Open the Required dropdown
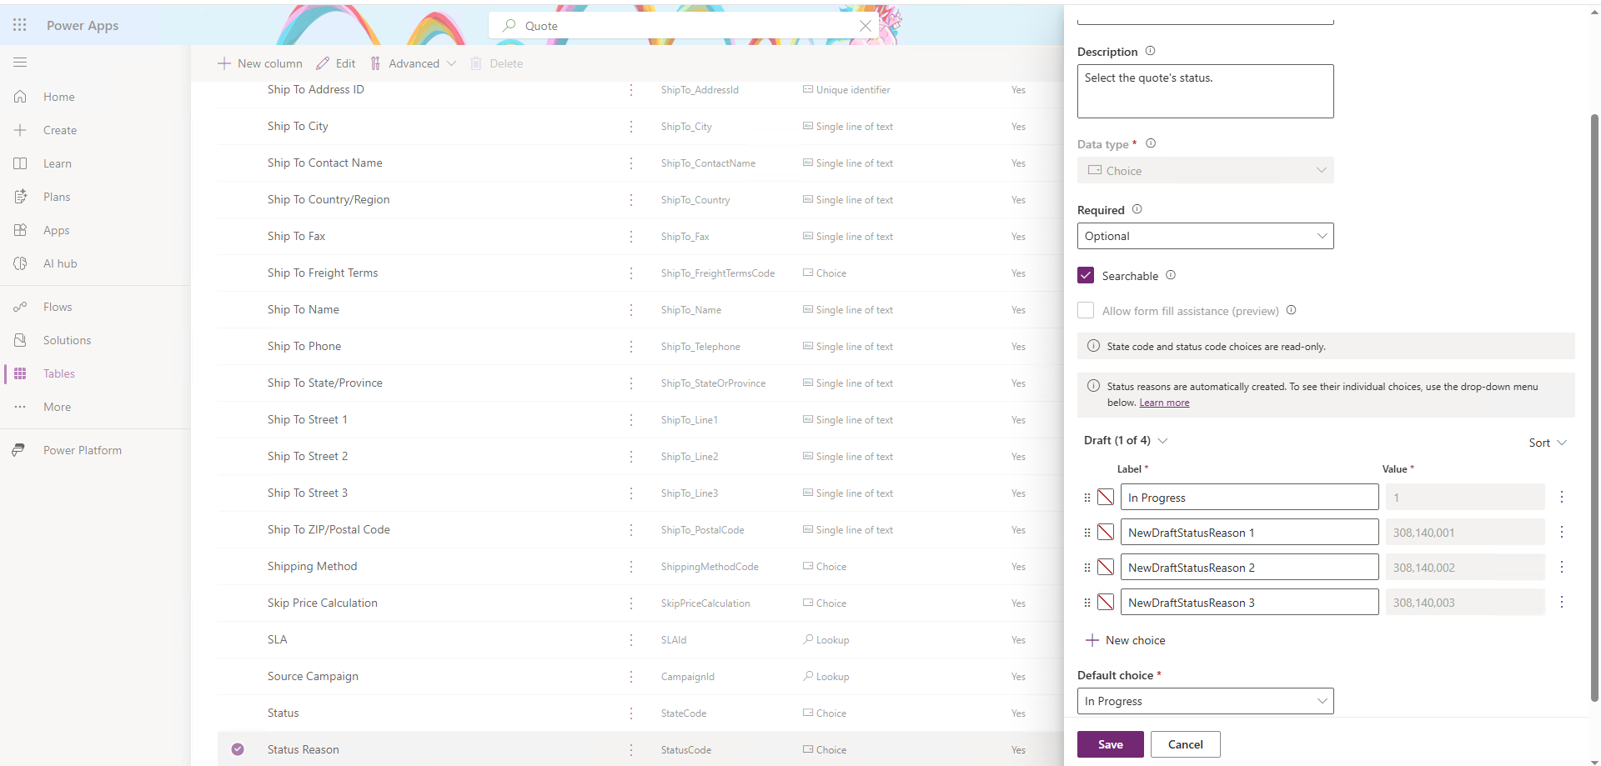Image resolution: width=1601 pixels, height=766 pixels. point(1205,236)
